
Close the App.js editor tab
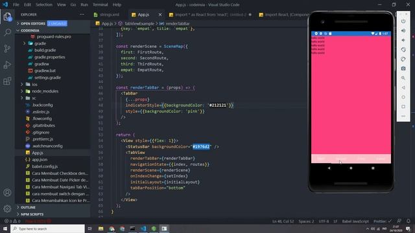point(160,14)
